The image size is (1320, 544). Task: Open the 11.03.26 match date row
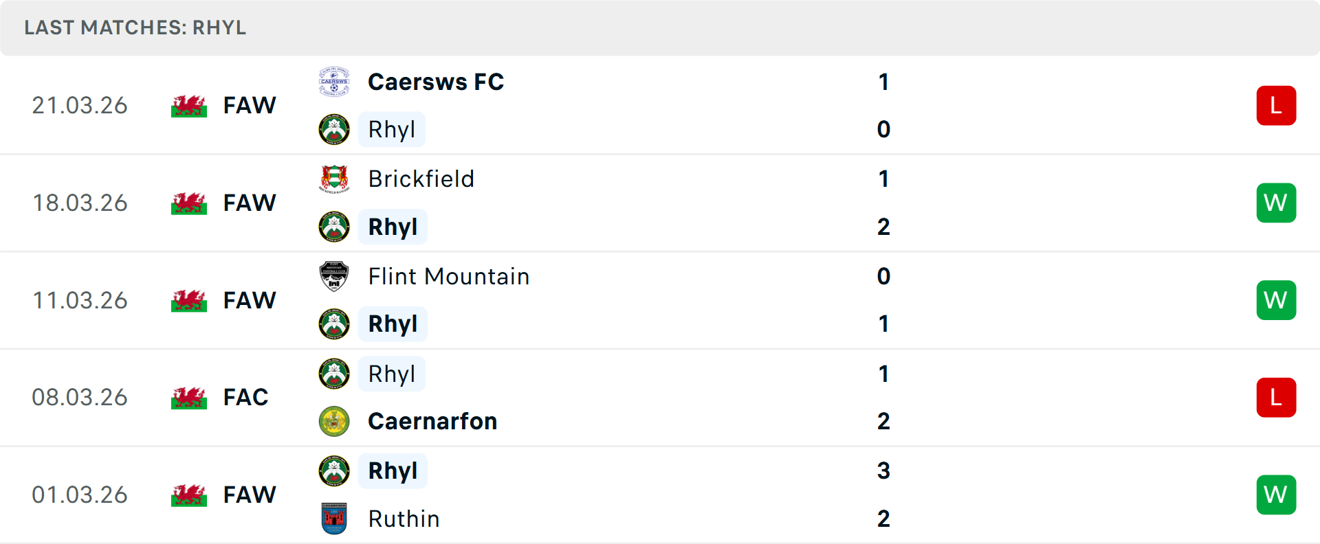coord(80,300)
